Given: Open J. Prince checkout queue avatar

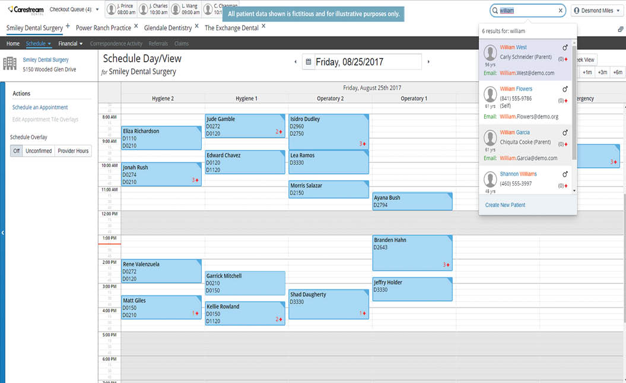Looking at the screenshot, I should point(112,9).
